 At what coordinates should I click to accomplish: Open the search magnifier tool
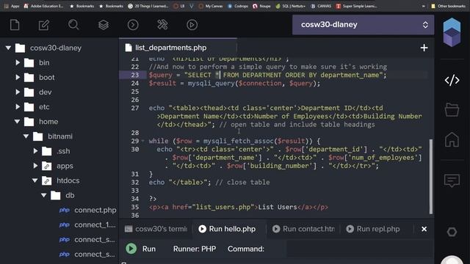73,25
